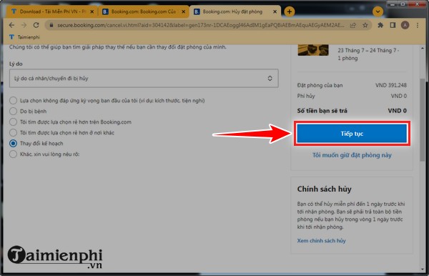Click the scrollbar up arrow

tap(423, 48)
